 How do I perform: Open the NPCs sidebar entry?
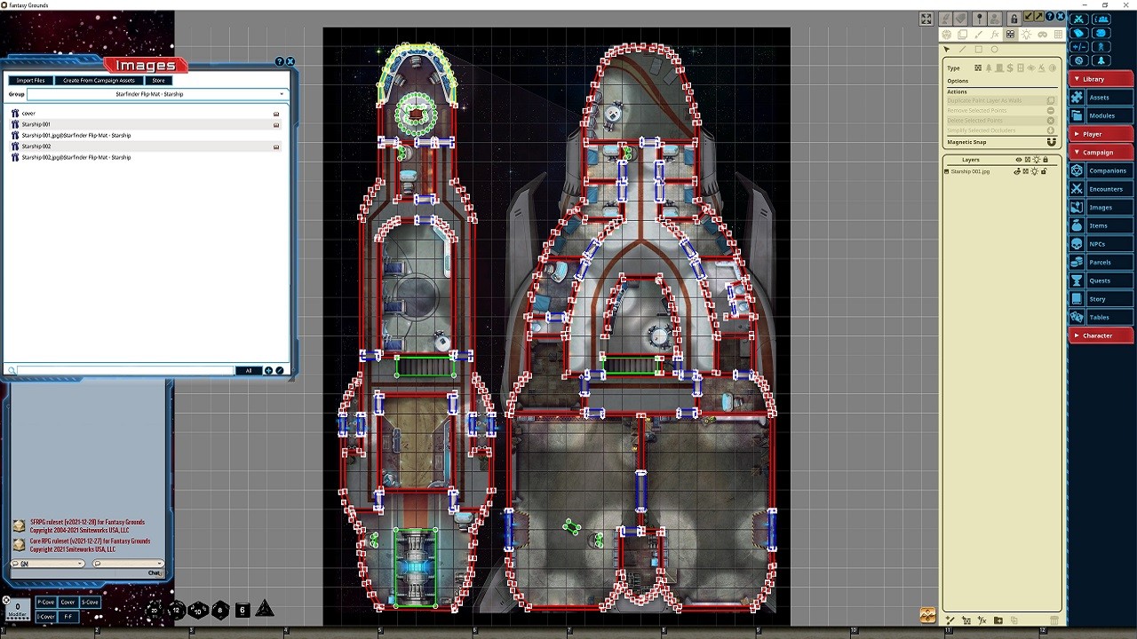click(1101, 244)
